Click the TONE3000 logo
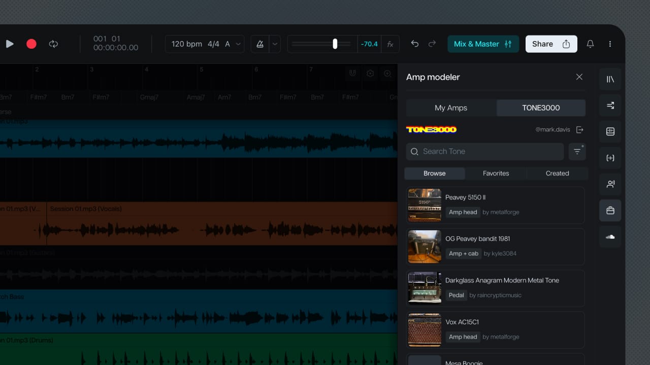 point(431,130)
